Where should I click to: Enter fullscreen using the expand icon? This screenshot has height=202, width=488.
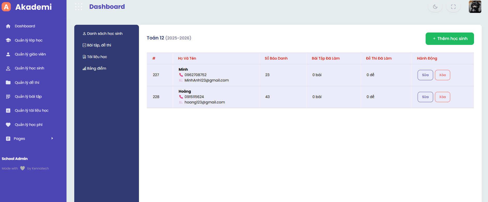[453, 7]
